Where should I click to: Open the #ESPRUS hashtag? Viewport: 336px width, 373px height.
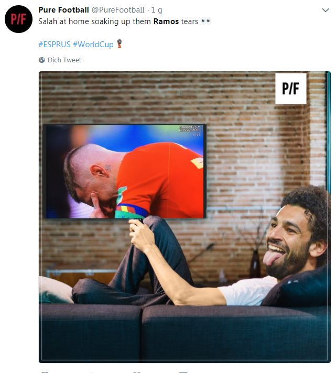tap(55, 44)
